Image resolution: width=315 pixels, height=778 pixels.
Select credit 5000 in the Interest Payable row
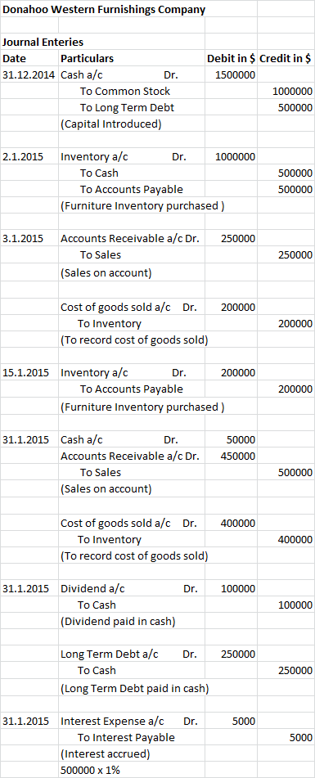tap(301, 738)
